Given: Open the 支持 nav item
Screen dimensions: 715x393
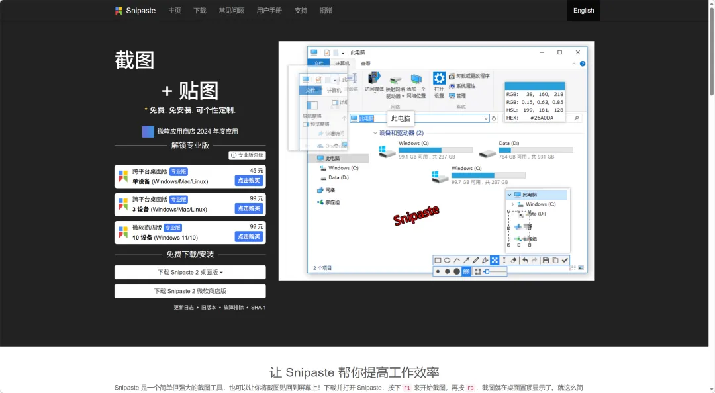Looking at the screenshot, I should click(301, 11).
